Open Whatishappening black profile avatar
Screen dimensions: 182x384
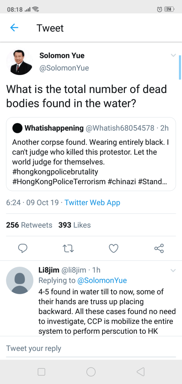click(17, 128)
